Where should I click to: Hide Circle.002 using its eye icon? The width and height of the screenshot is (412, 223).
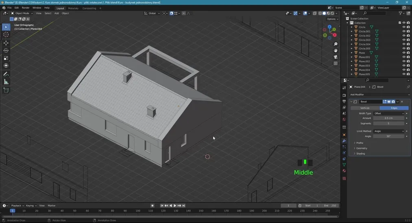pos(404,36)
